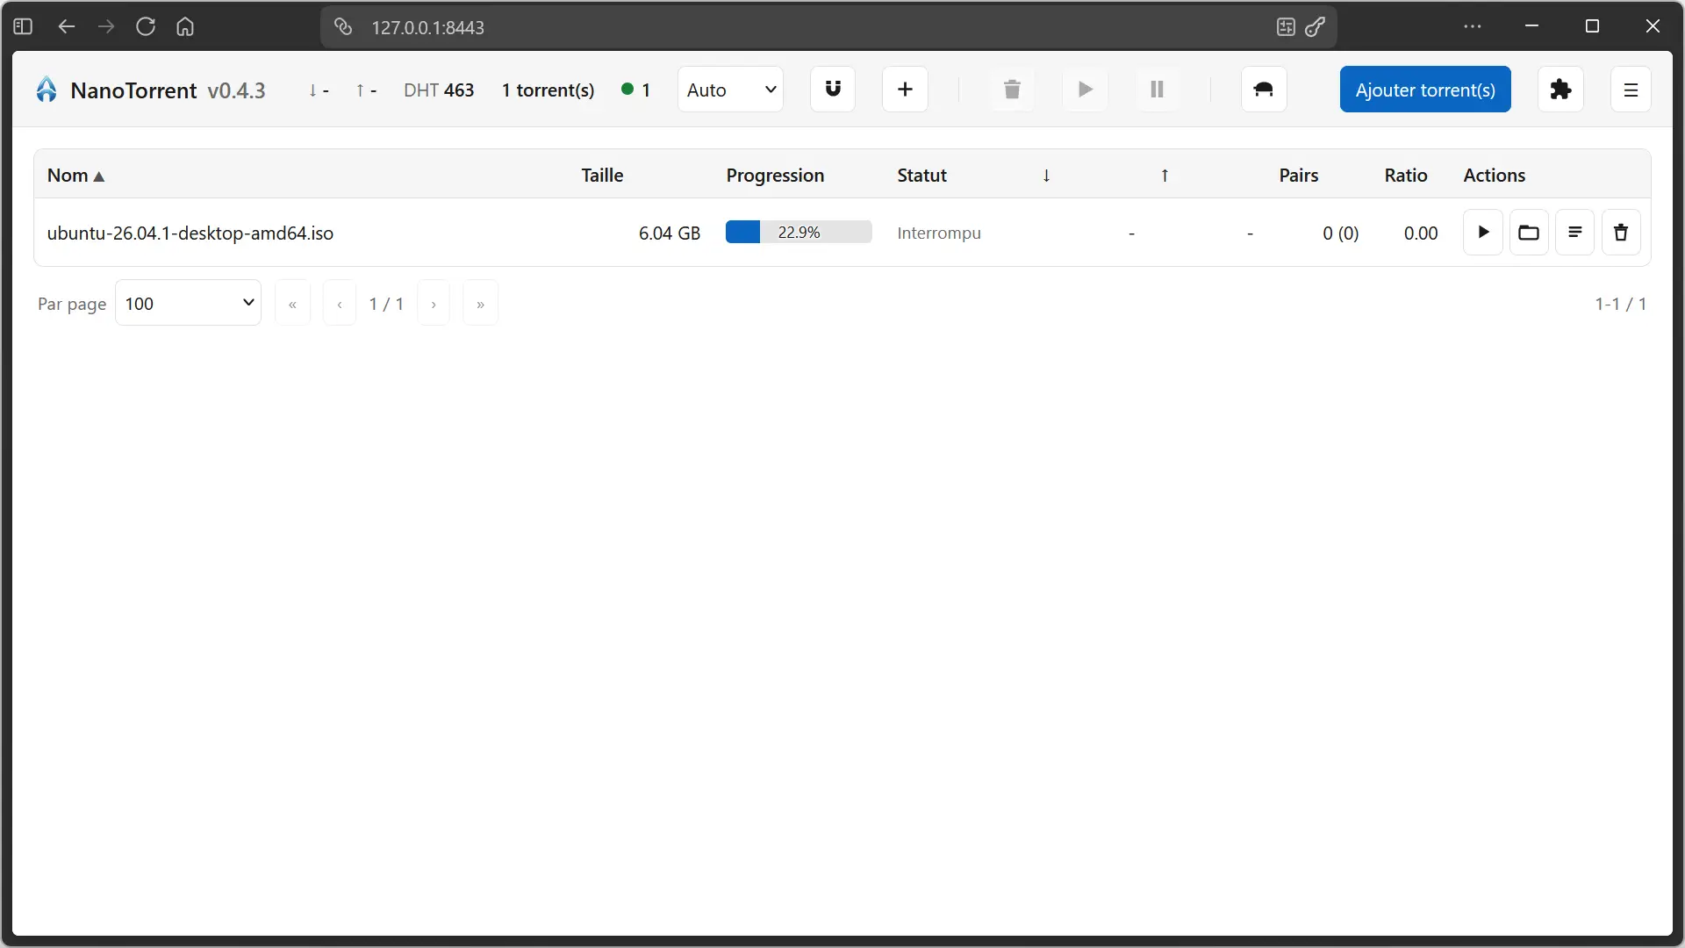
Task: Click the green connected status indicator
Action: coord(627,89)
